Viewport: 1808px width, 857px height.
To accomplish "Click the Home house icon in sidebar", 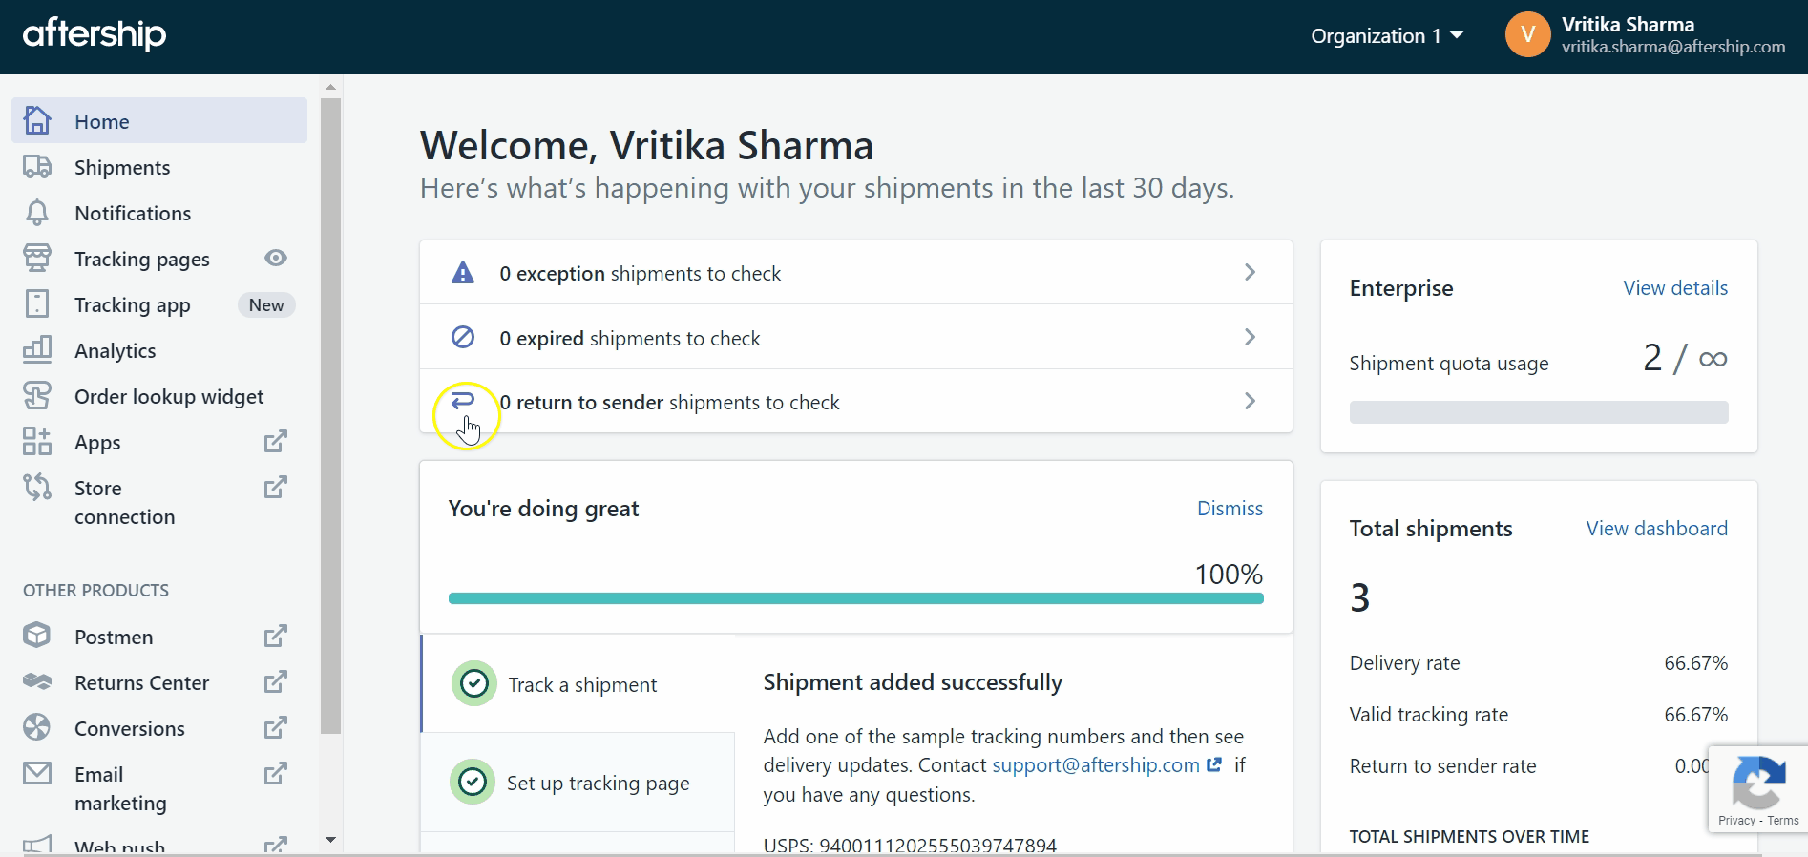I will click(37, 121).
